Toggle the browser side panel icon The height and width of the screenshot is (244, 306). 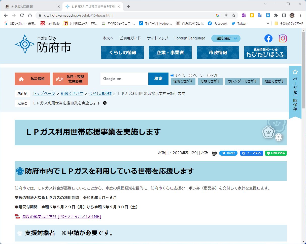pyautogui.click(x=284, y=15)
